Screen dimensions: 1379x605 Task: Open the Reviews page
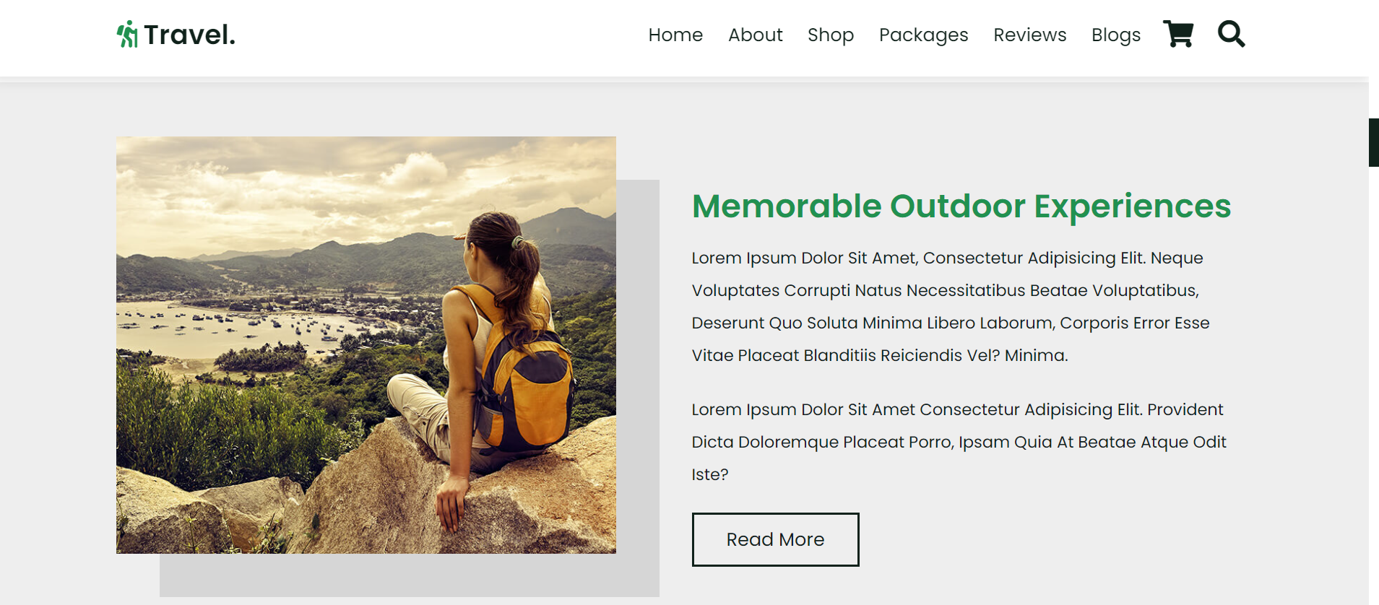coord(1029,35)
